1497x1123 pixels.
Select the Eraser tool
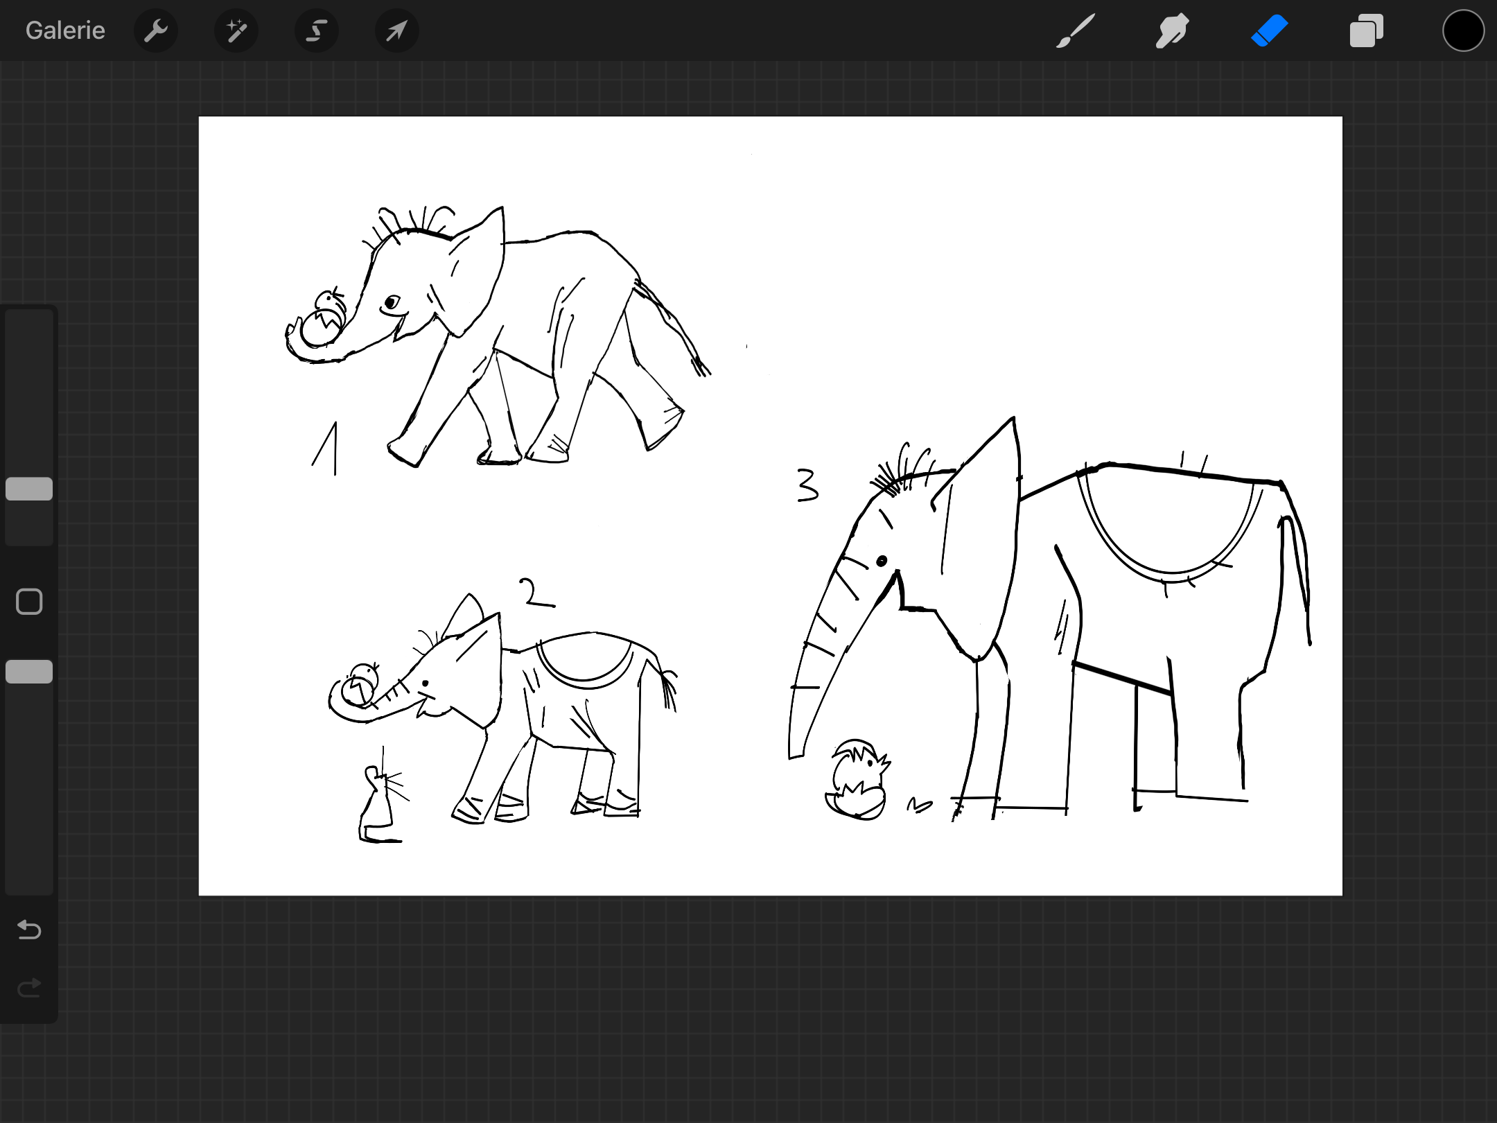click(1269, 31)
